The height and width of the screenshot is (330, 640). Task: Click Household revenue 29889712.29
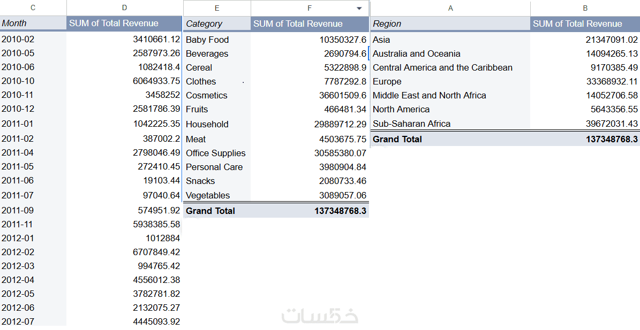(x=341, y=124)
